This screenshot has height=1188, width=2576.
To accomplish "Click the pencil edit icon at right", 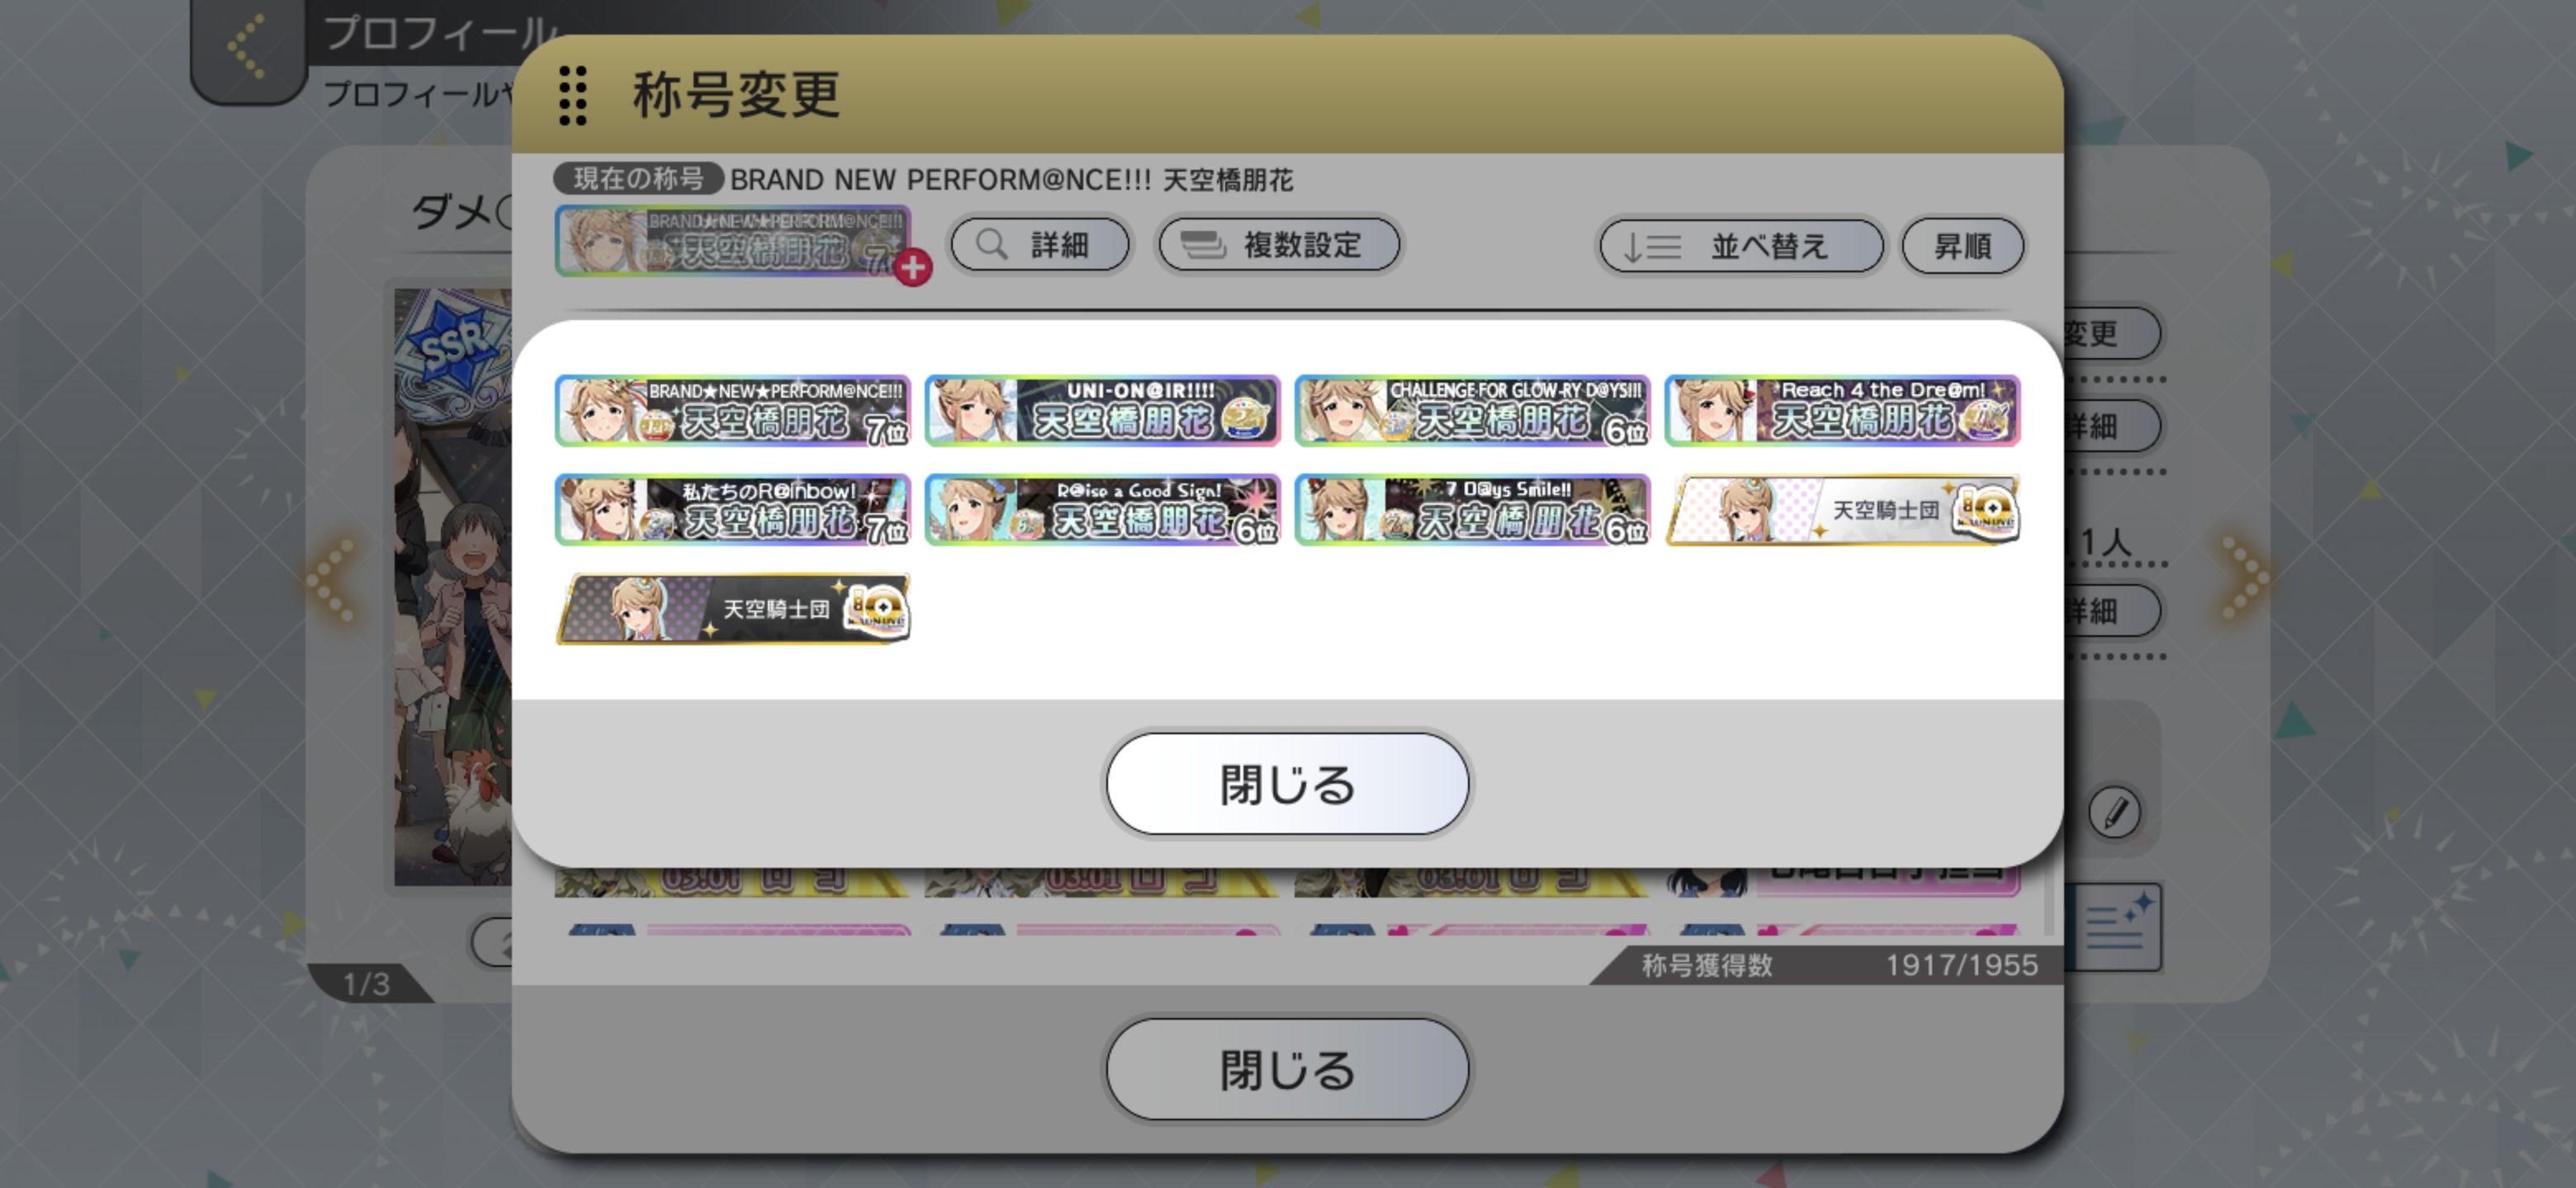I will [x=2115, y=813].
